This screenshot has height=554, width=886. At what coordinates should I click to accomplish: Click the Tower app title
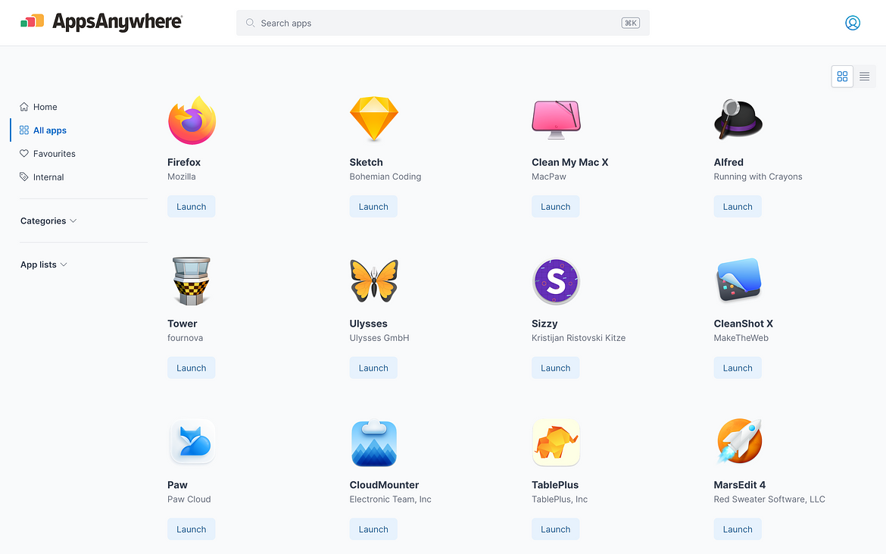coord(182,324)
